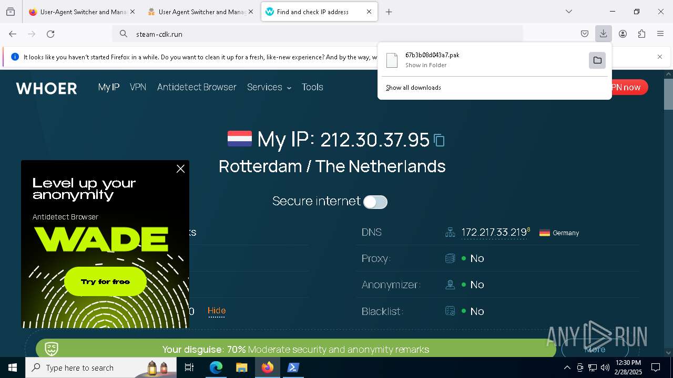Click the Netherlands flag icon
The height and width of the screenshot is (378, 673).
(240, 139)
